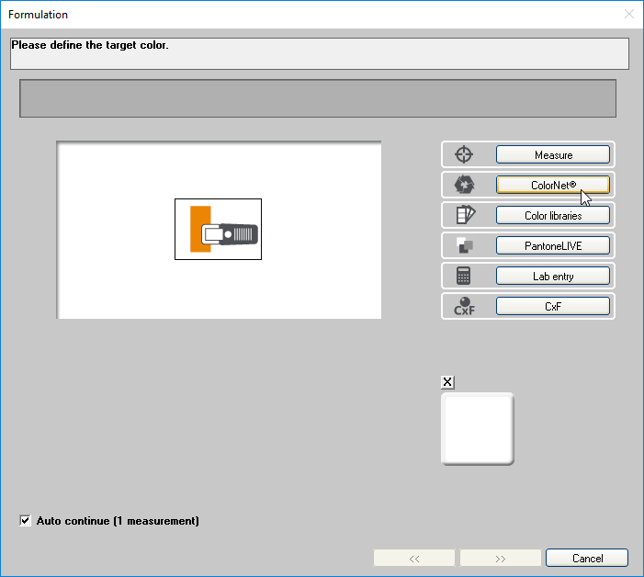
Task: Click the Lab entry calculator icon
Action: 463,276
